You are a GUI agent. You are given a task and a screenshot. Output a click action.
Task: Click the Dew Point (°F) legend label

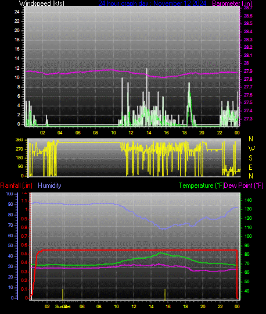pos(244,185)
